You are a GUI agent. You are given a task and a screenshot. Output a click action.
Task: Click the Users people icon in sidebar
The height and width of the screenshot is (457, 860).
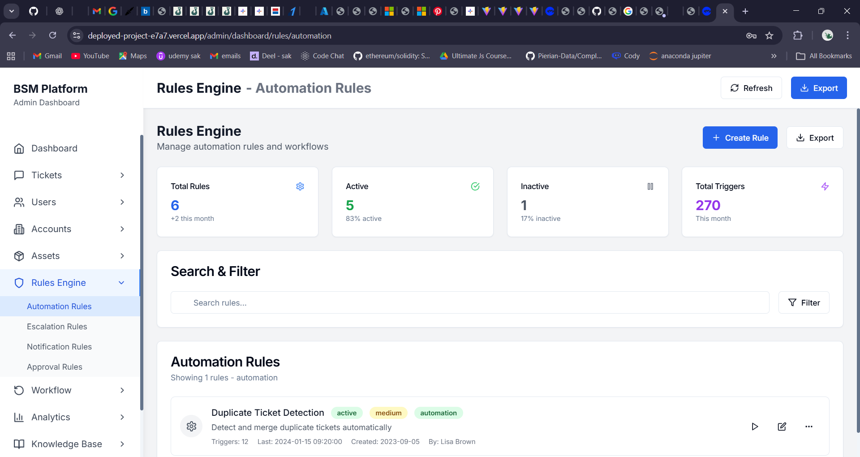[19, 202]
